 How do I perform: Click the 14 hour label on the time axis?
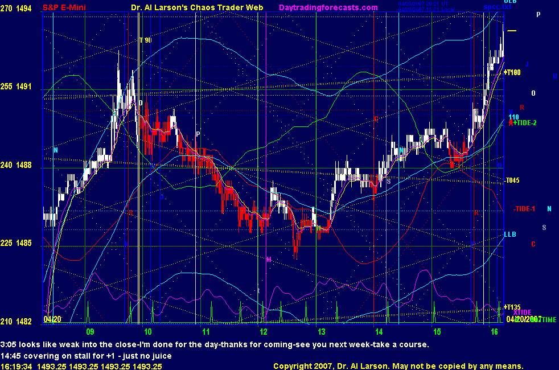[379, 332]
